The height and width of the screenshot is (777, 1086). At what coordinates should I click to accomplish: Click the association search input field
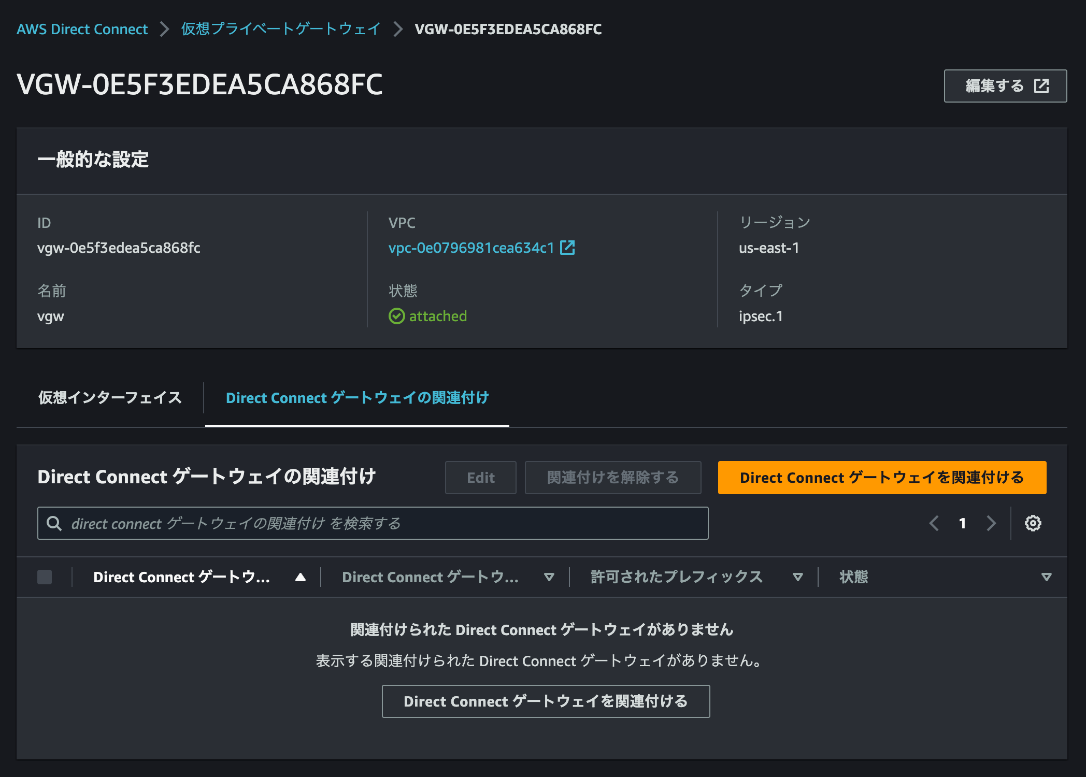coord(363,523)
